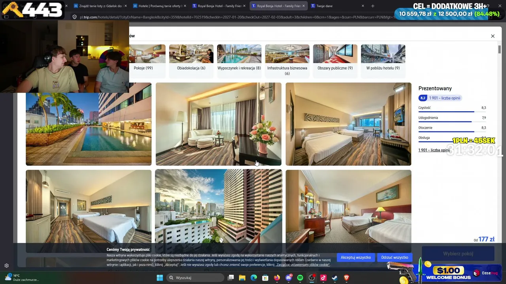
Task: Switch to Firefox in the taskbar
Action: pos(277,278)
